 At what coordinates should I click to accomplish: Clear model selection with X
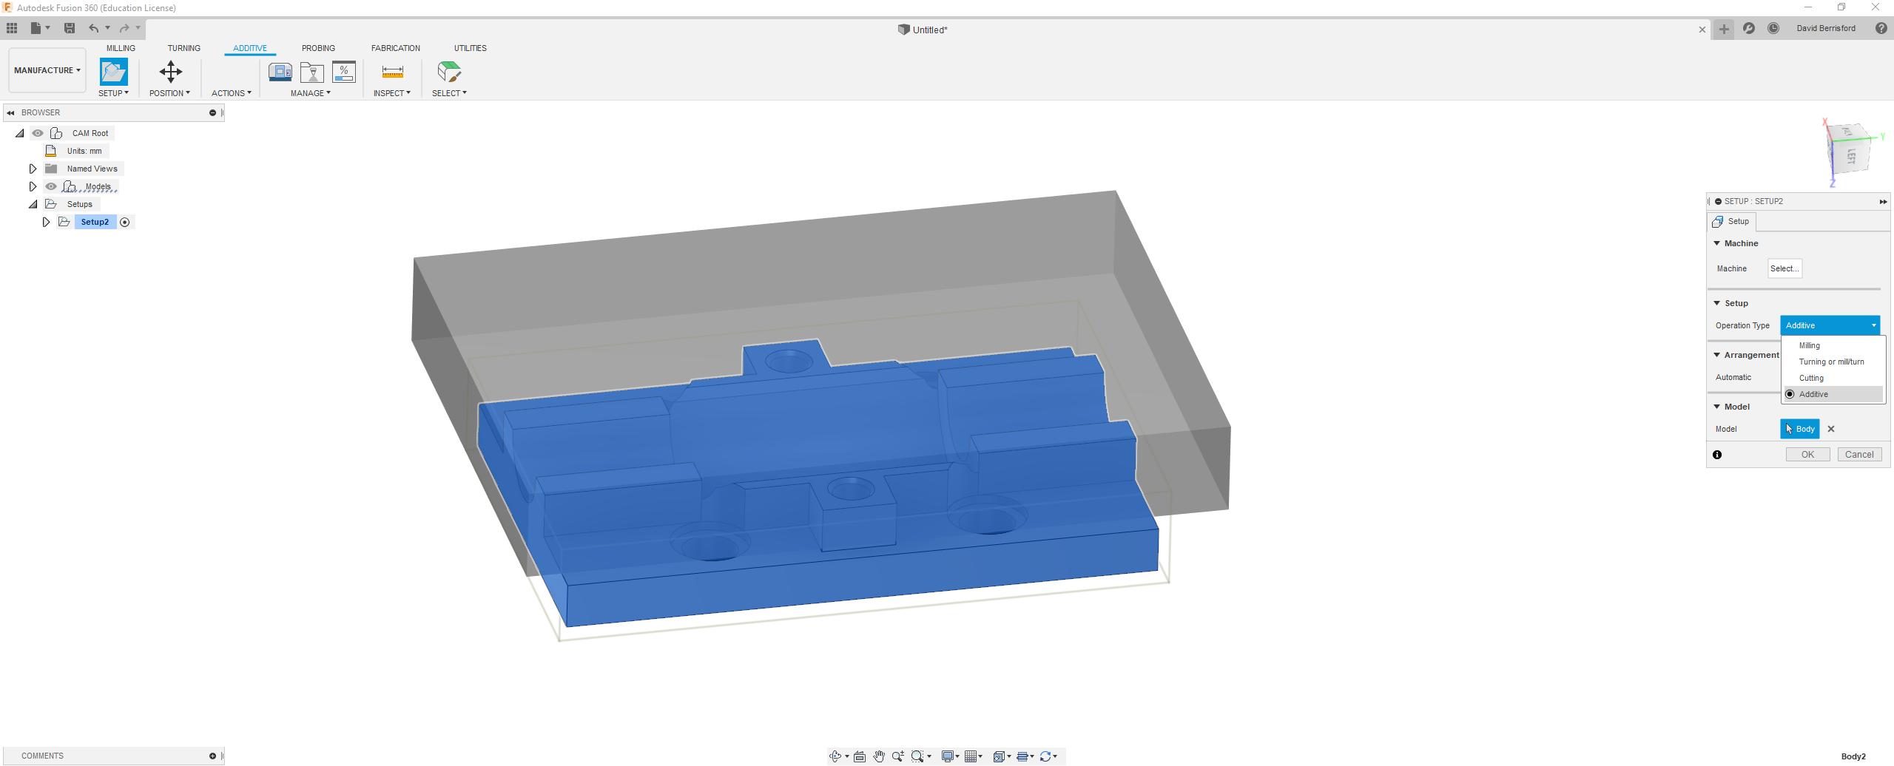[x=1831, y=429]
